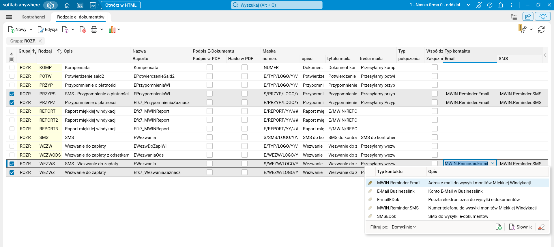Viewport: 554px width, 247px height.
Task: Click the document info preview icon
Action: point(65,29)
